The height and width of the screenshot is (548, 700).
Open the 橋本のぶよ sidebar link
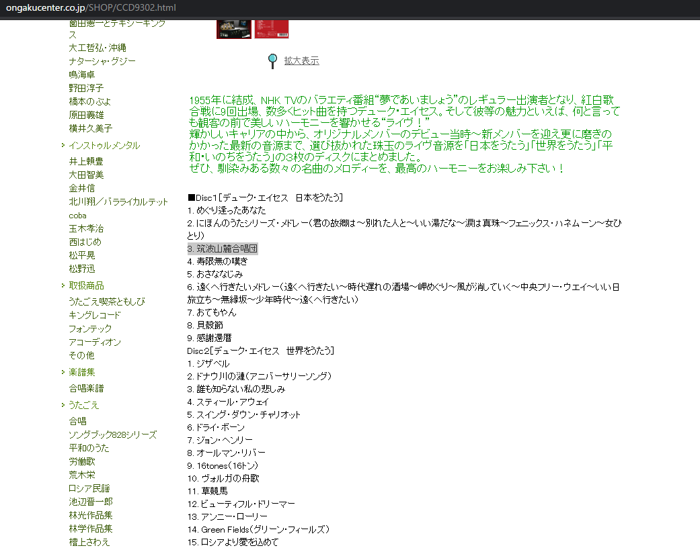(89, 101)
